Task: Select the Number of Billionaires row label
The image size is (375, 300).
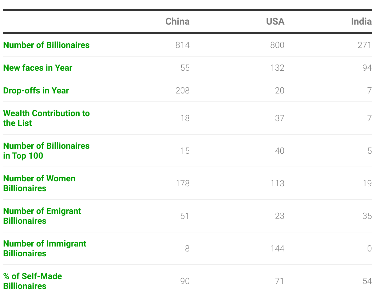Action: point(46,45)
